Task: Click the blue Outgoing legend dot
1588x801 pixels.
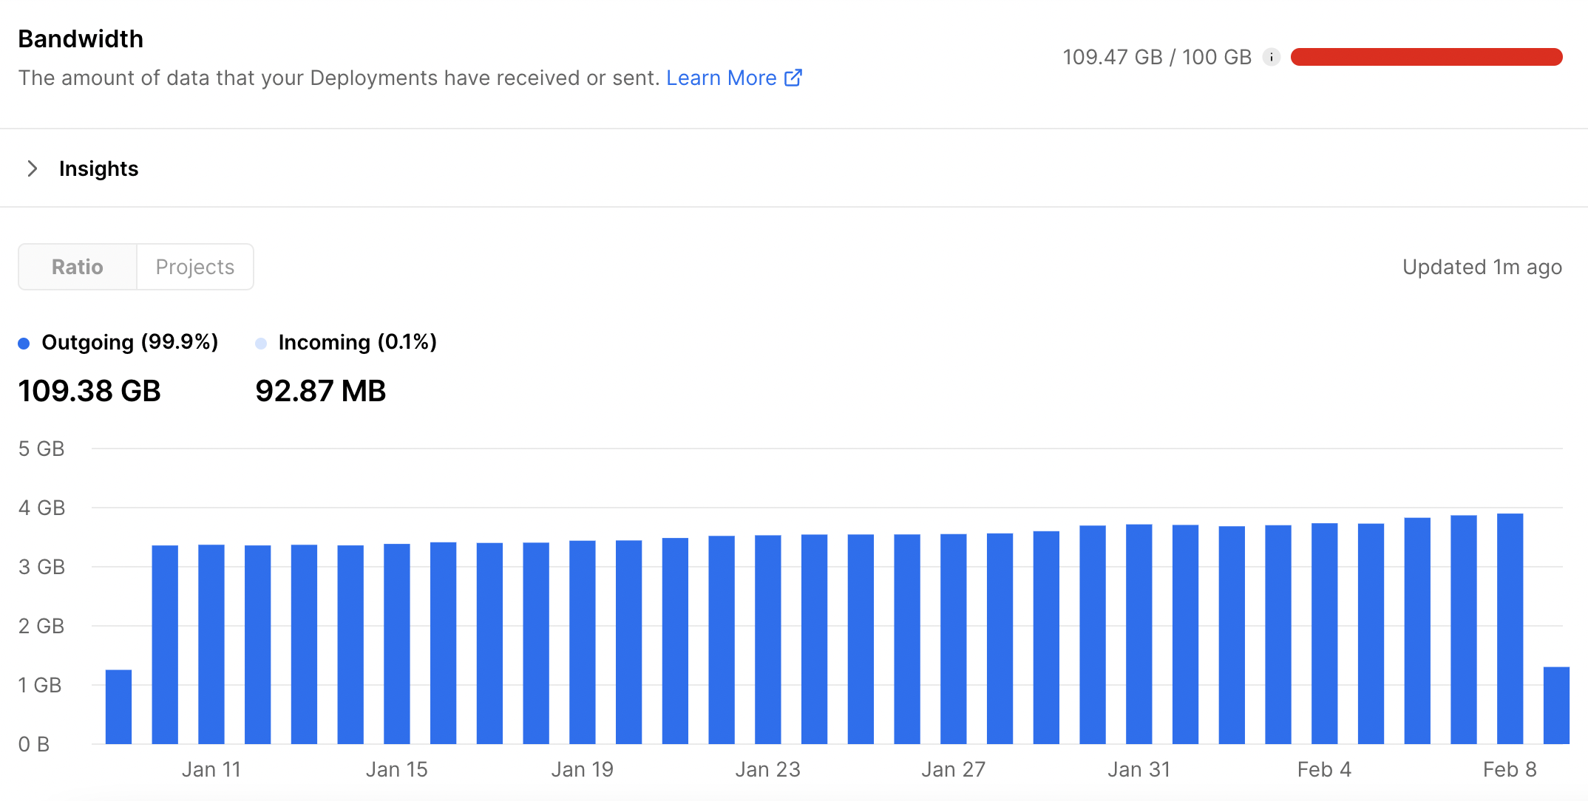Action: pyautogui.click(x=24, y=343)
